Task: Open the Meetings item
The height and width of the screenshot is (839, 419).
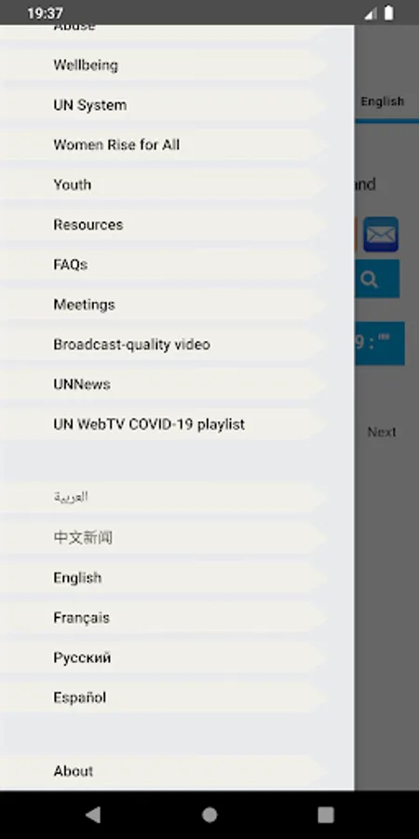Action: (x=163, y=305)
